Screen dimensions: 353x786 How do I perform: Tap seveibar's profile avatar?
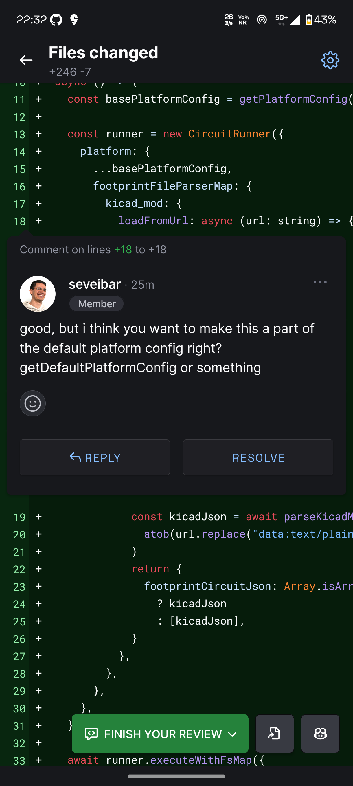pos(37,294)
